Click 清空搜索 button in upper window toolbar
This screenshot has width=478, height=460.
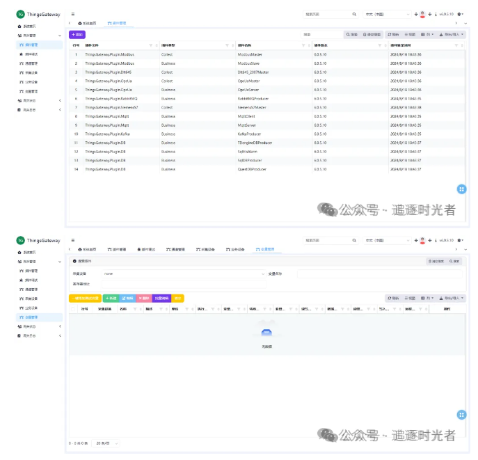click(372, 35)
